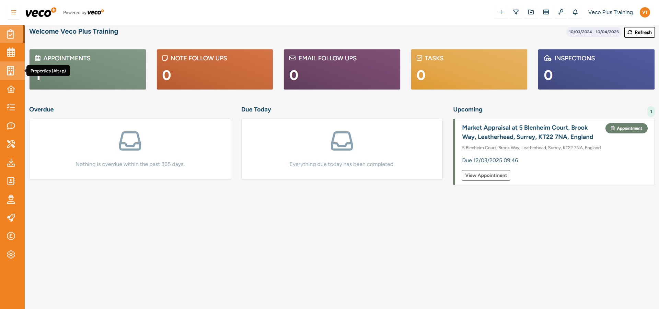Click the Refresh button
This screenshot has height=309, width=659.
(639, 32)
